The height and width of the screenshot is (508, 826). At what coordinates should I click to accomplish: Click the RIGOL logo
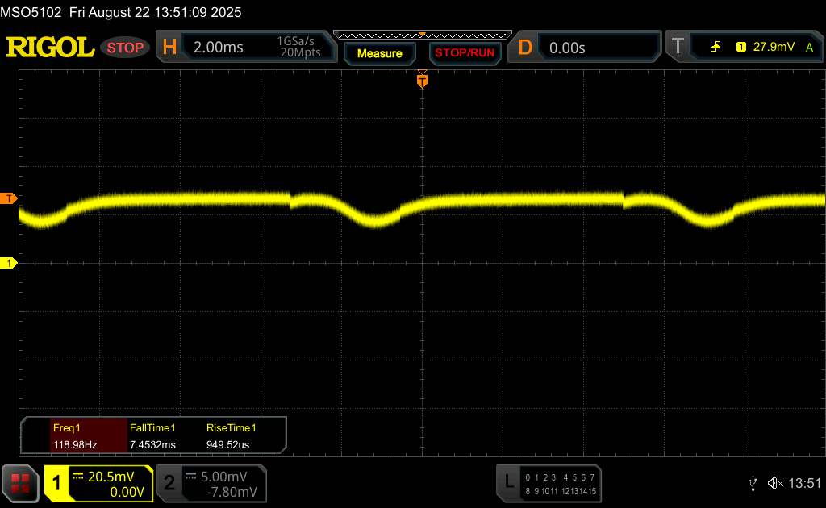click(50, 48)
